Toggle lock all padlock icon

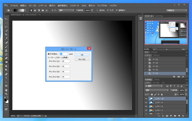(x=162, y=95)
